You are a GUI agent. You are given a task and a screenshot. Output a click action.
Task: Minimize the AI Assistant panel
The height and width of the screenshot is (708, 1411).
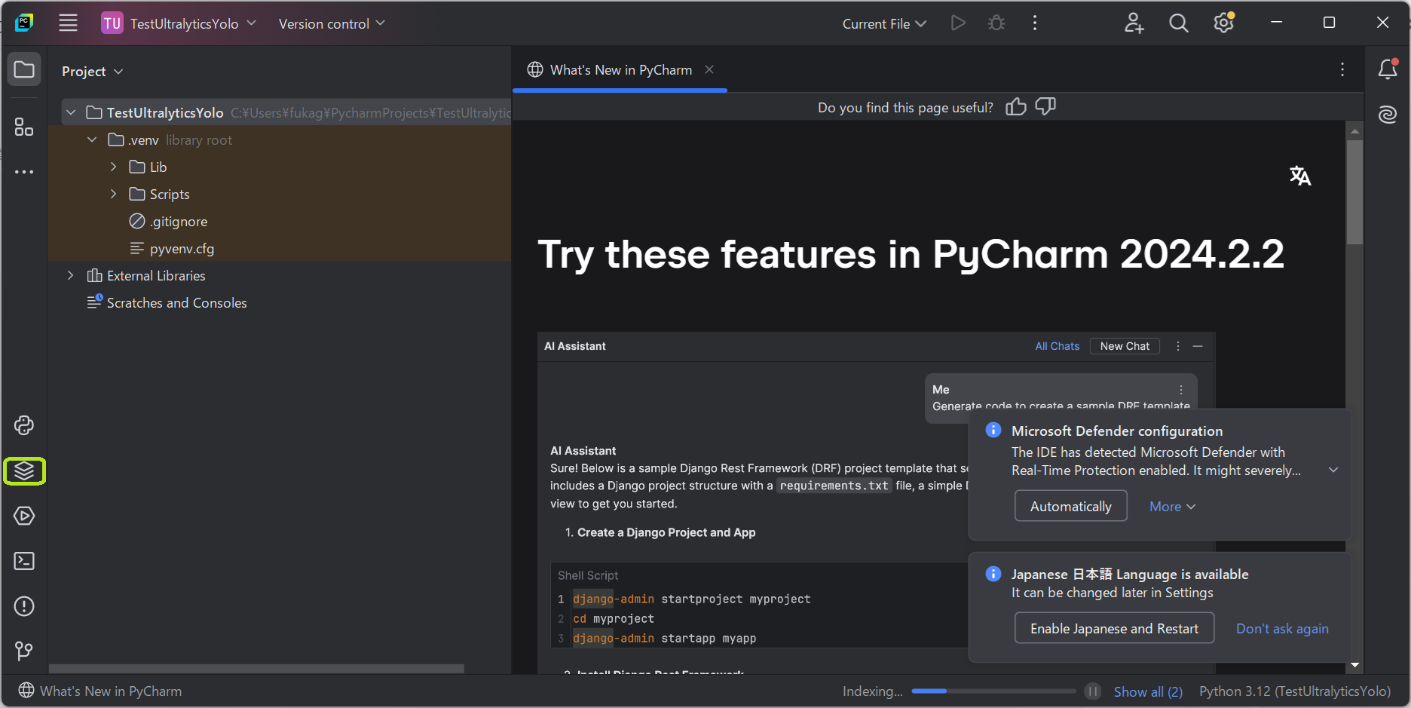pos(1198,346)
